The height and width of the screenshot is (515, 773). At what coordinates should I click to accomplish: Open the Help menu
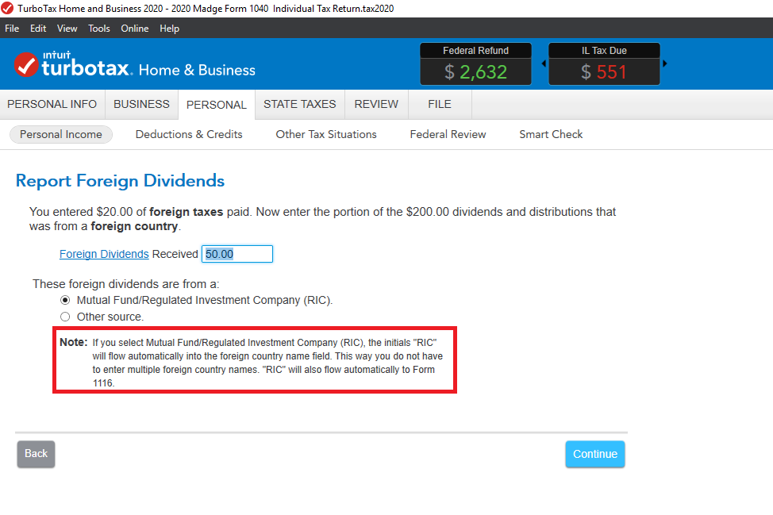[x=169, y=29]
